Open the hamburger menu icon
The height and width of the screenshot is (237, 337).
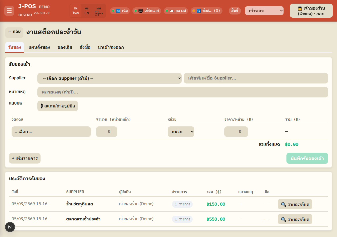(9, 11)
